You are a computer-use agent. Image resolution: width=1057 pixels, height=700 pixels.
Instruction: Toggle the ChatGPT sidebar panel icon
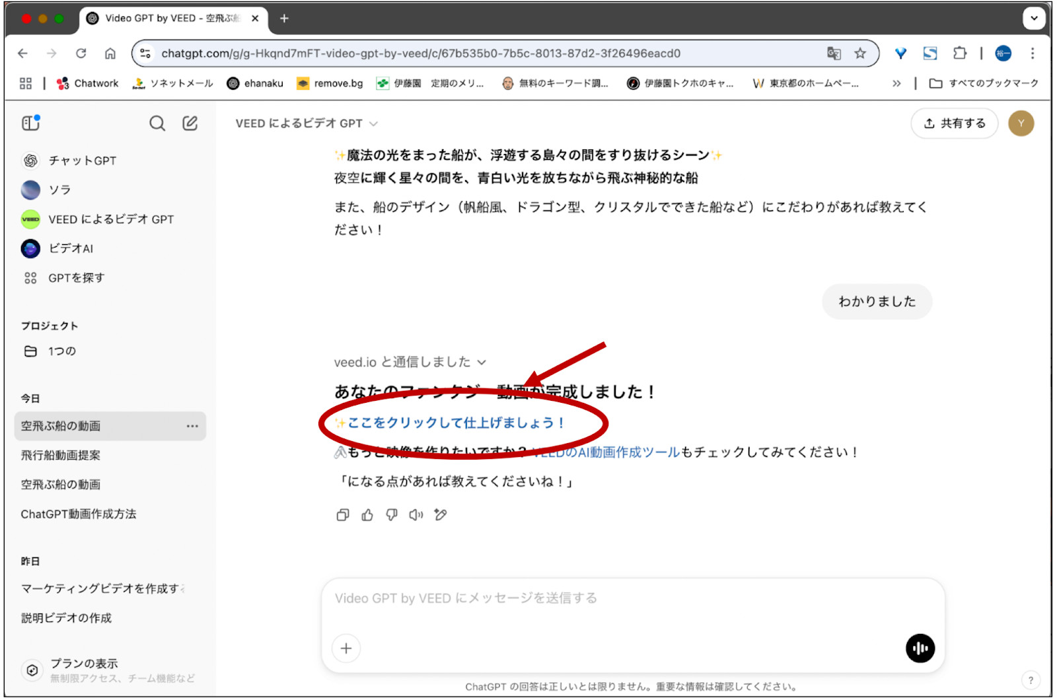[30, 123]
